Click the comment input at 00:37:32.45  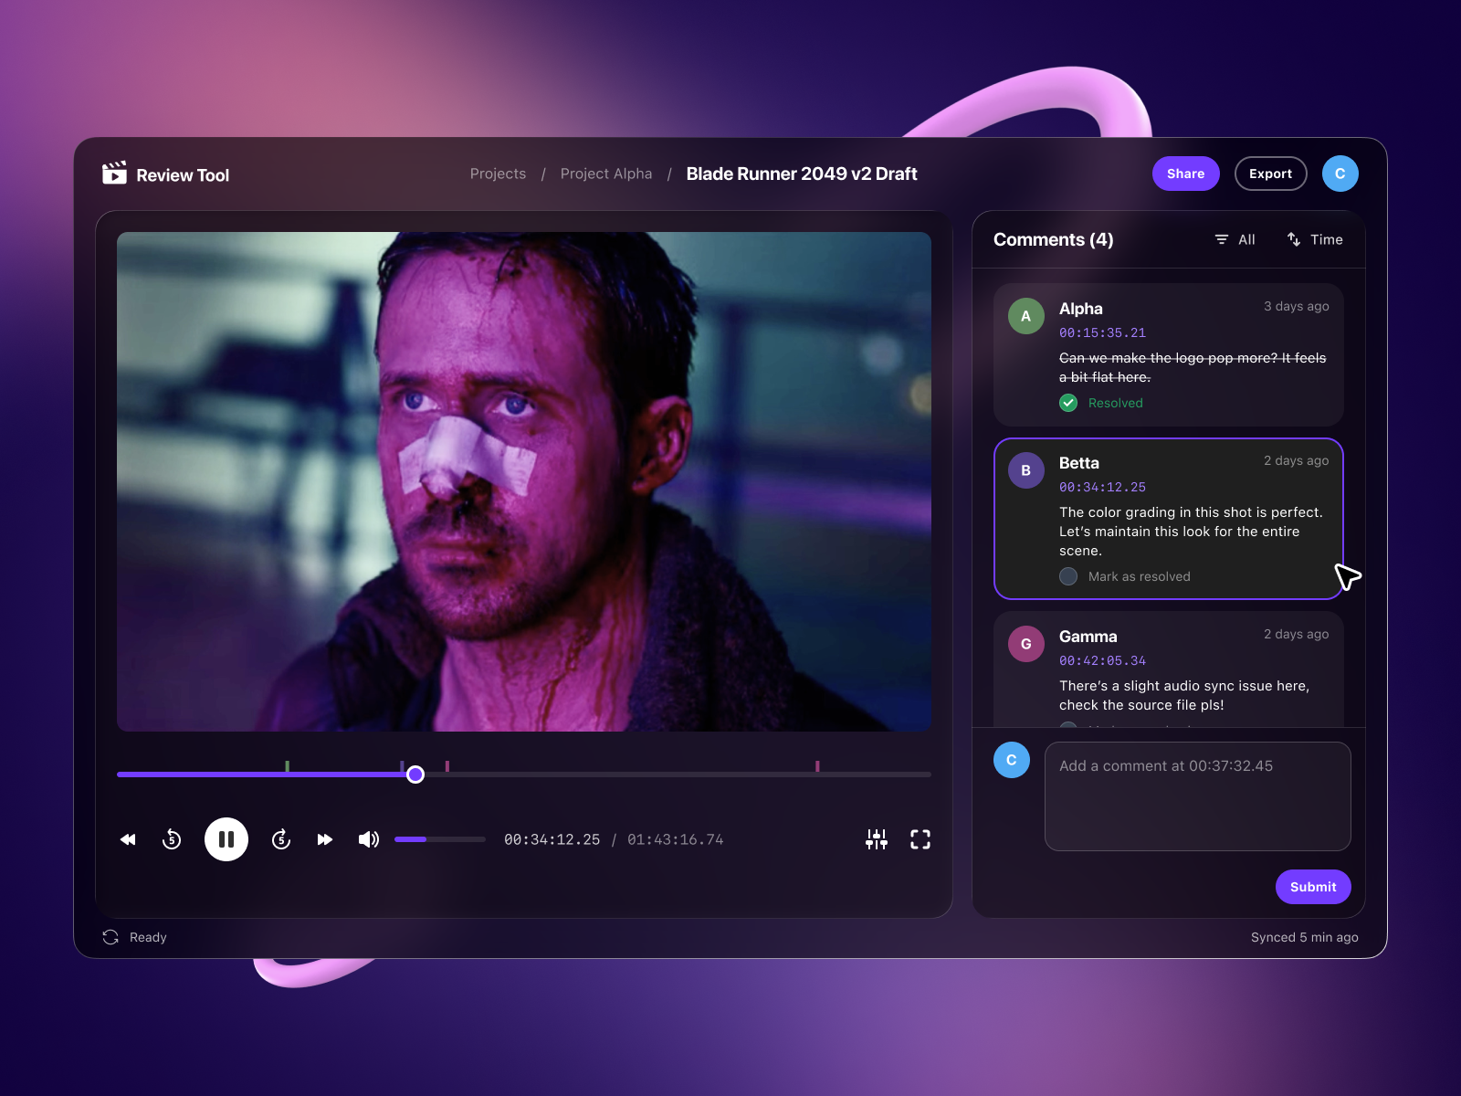point(1196,795)
